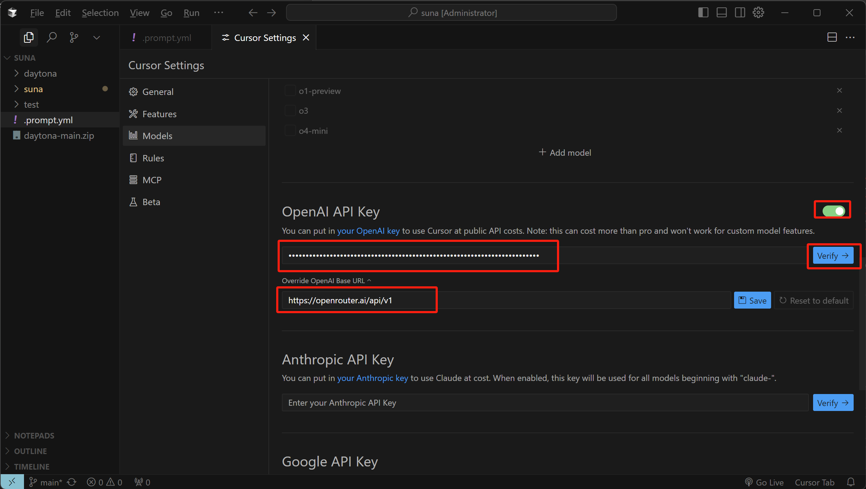Expand the daytona folder

[60, 73]
